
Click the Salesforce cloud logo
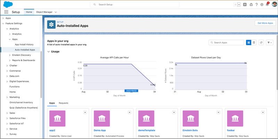(8, 4)
